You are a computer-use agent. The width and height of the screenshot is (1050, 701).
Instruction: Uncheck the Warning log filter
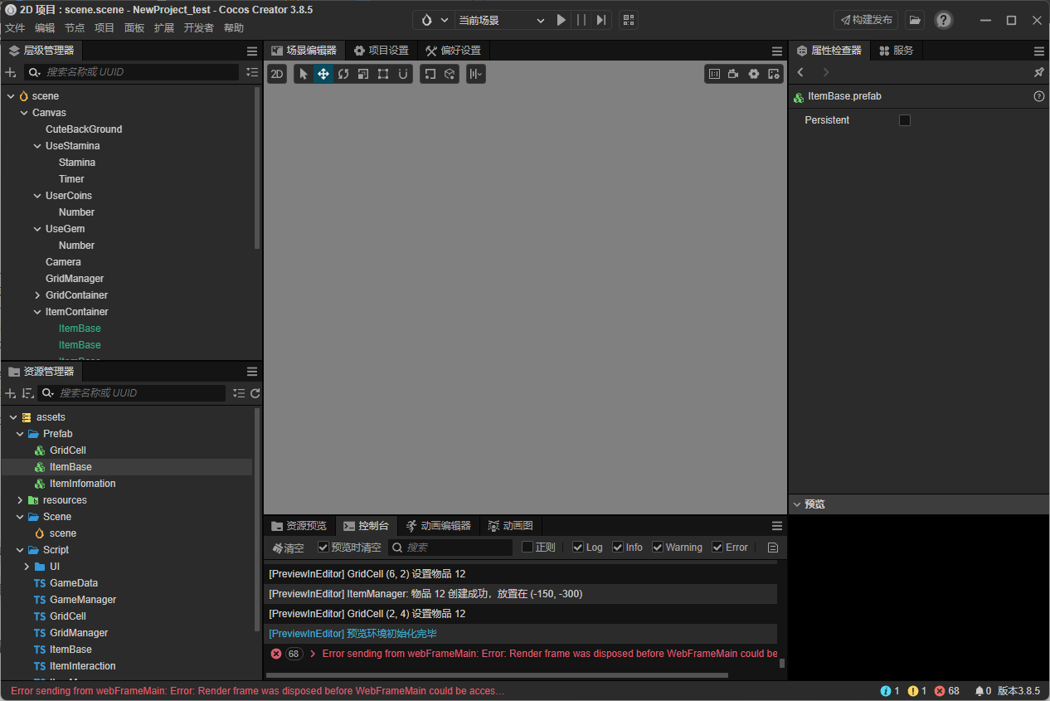click(x=658, y=548)
